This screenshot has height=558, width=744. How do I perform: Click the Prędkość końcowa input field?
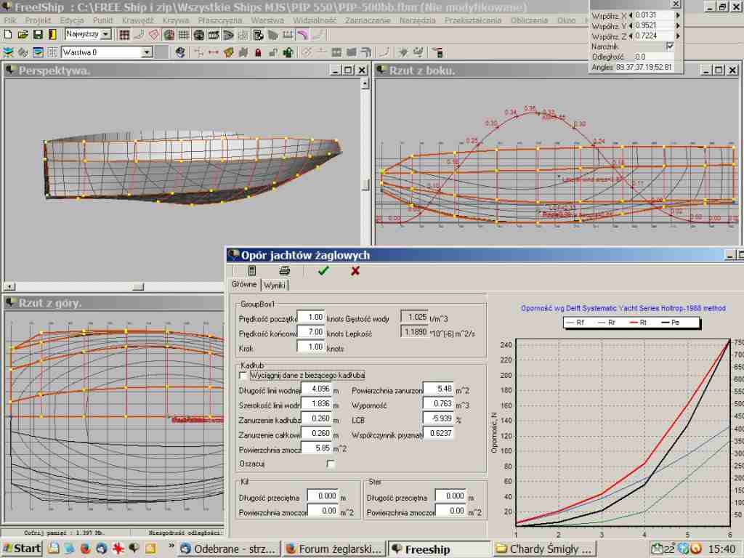tap(310, 332)
